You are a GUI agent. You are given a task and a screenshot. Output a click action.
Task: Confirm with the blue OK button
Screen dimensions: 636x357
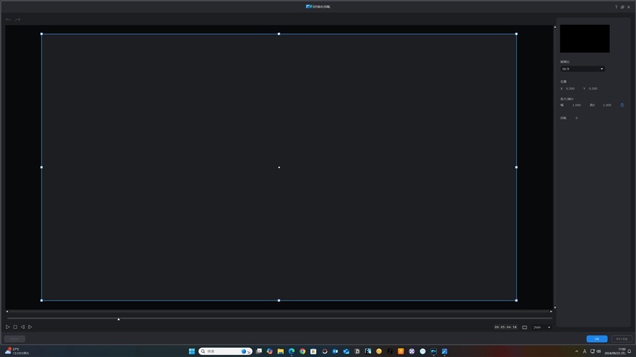click(597, 339)
